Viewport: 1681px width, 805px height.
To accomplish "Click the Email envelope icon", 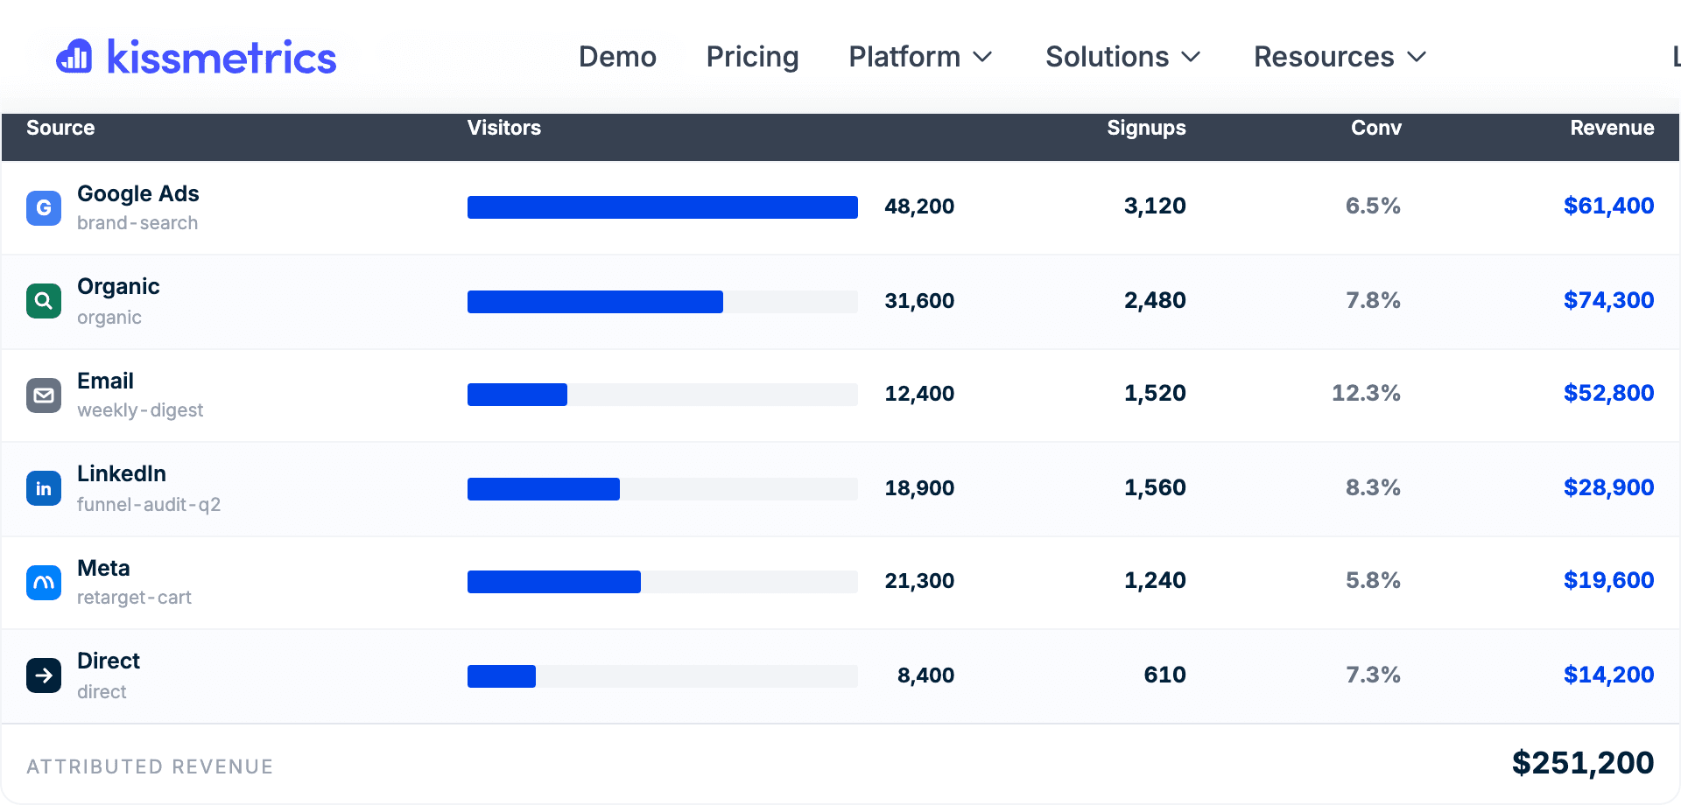I will (44, 395).
